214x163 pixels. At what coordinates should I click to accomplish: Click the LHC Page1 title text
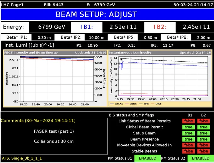coord(12,5)
